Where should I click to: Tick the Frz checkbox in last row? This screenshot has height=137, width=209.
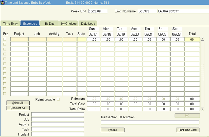pyautogui.click(x=5, y=94)
